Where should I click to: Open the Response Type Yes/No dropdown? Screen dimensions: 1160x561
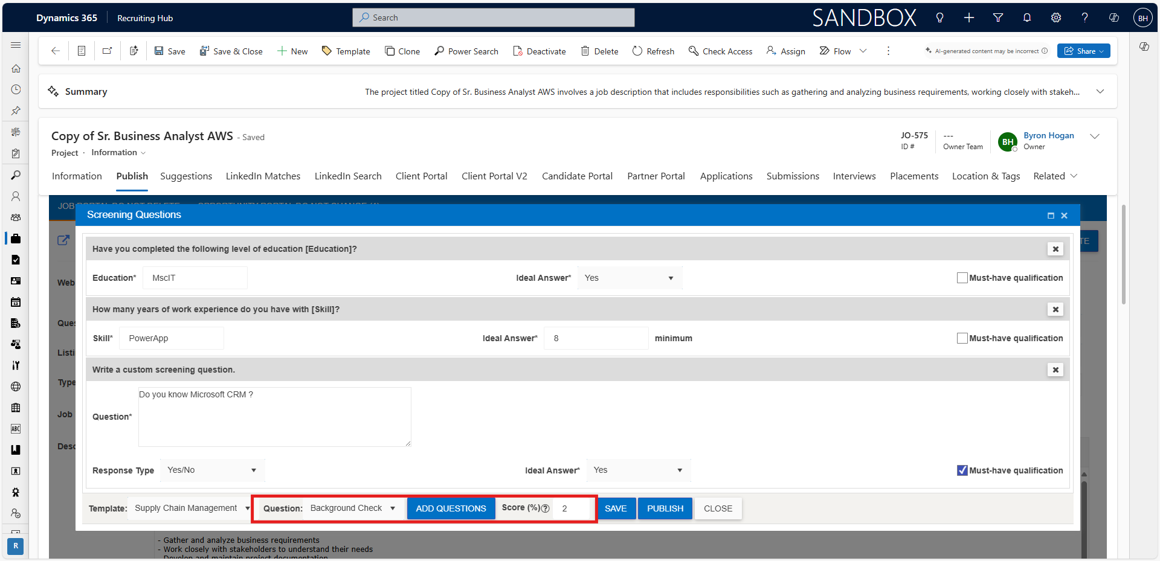click(212, 470)
